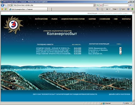Open О КОМПАНИИ navigation item
135x105 pixels.
105,19
